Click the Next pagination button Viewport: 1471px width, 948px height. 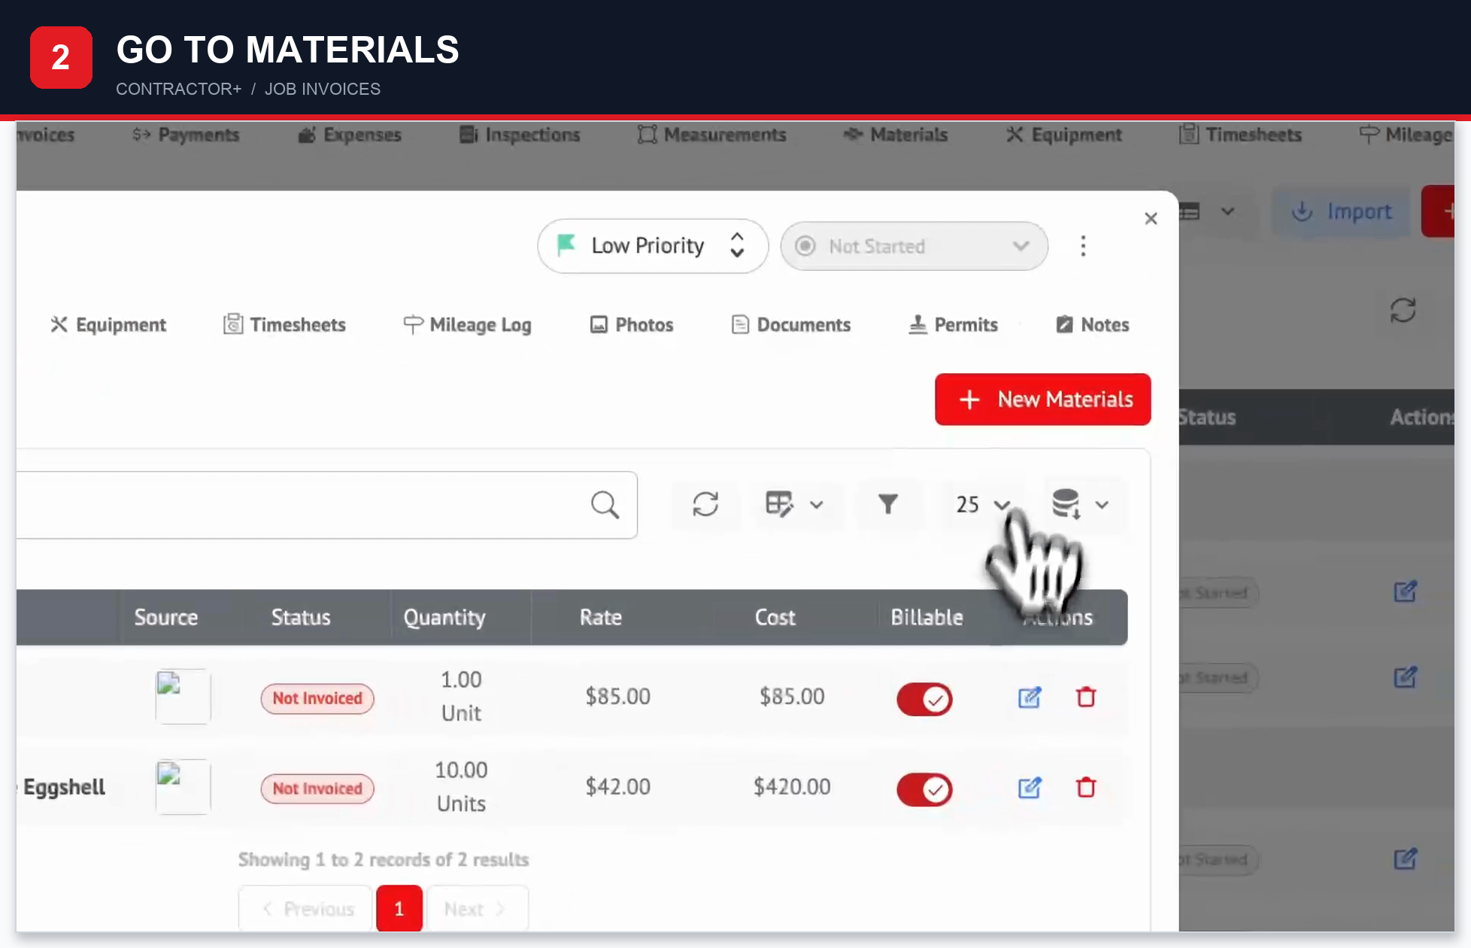point(478,909)
